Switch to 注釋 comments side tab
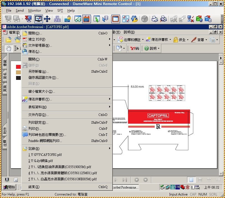 pos(5,143)
